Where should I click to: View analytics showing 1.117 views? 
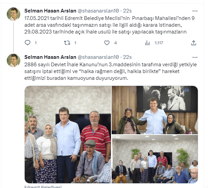(x=154, y=43)
